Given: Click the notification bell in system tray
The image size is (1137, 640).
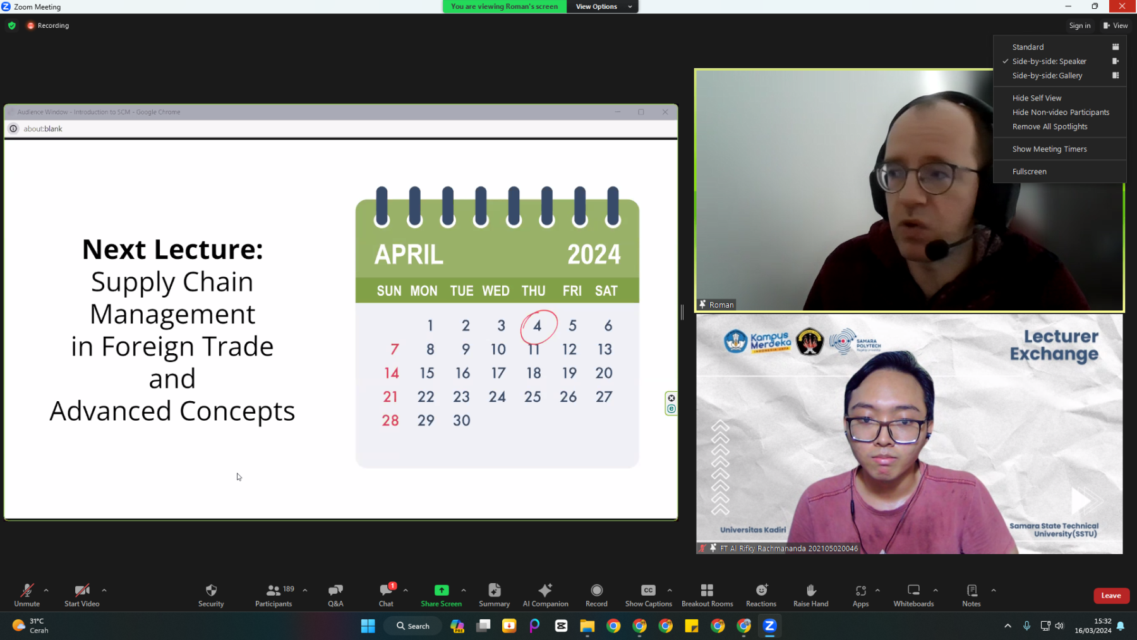Looking at the screenshot, I should point(1121,625).
